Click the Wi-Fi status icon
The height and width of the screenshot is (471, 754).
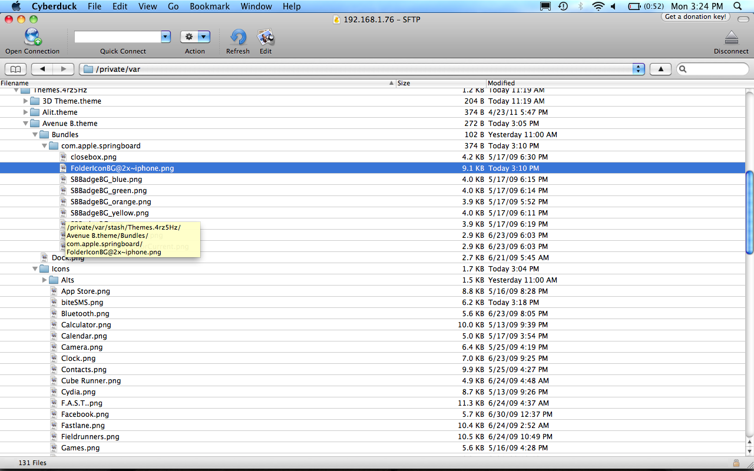click(598, 6)
